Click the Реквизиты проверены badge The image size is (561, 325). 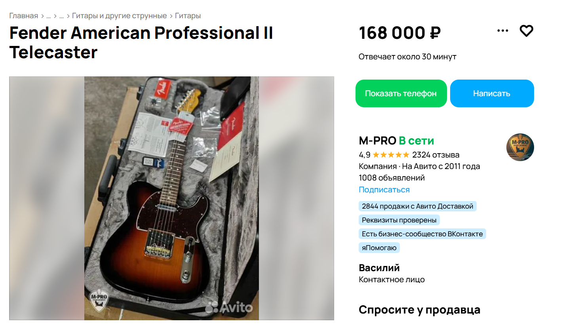pos(399,220)
